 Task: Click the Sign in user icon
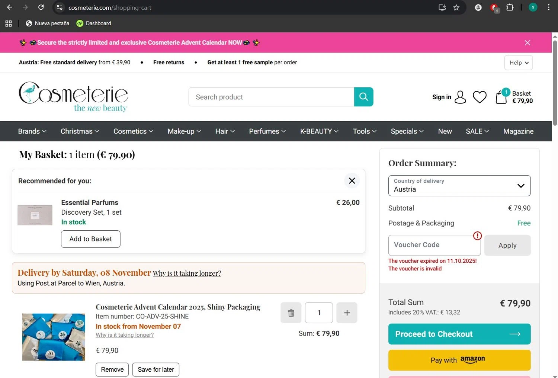(460, 97)
